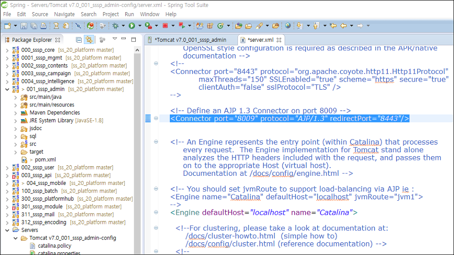The image size is (454, 255).
Task: Select the 003_sssp_api project
Action: coord(36,175)
